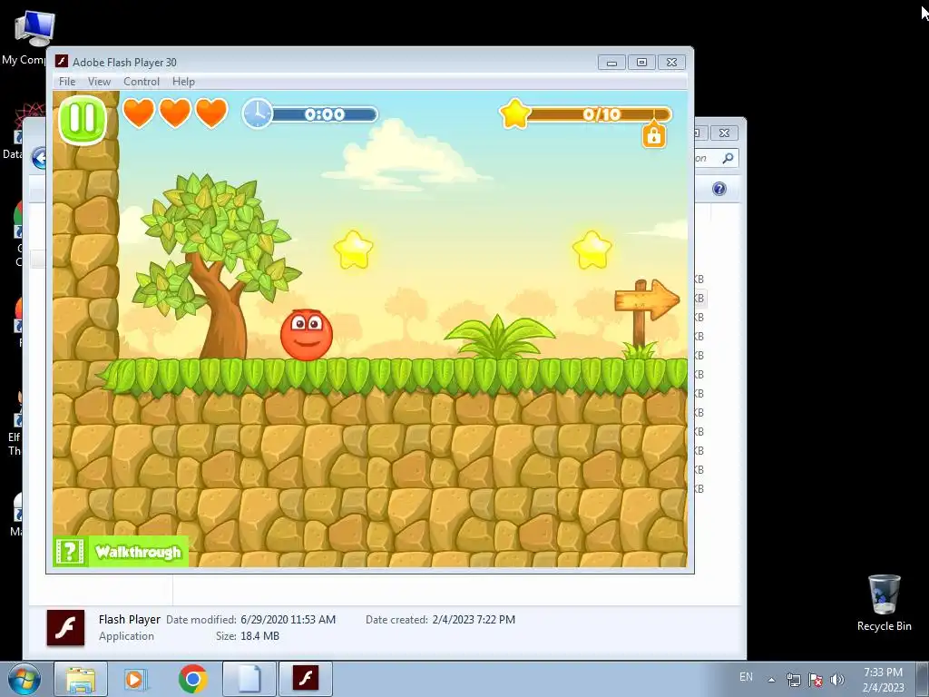
Task: Click the Action Center flag icon
Action: click(816, 680)
